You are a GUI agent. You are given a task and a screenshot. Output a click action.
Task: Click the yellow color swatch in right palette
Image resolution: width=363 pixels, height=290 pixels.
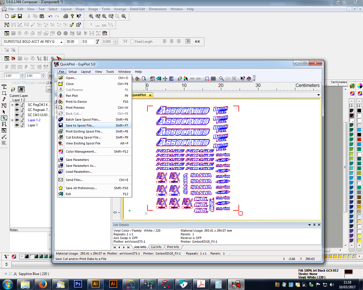tap(359, 241)
